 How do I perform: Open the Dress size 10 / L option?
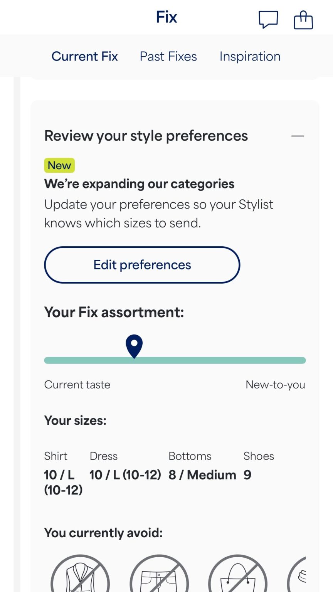[x=125, y=475]
